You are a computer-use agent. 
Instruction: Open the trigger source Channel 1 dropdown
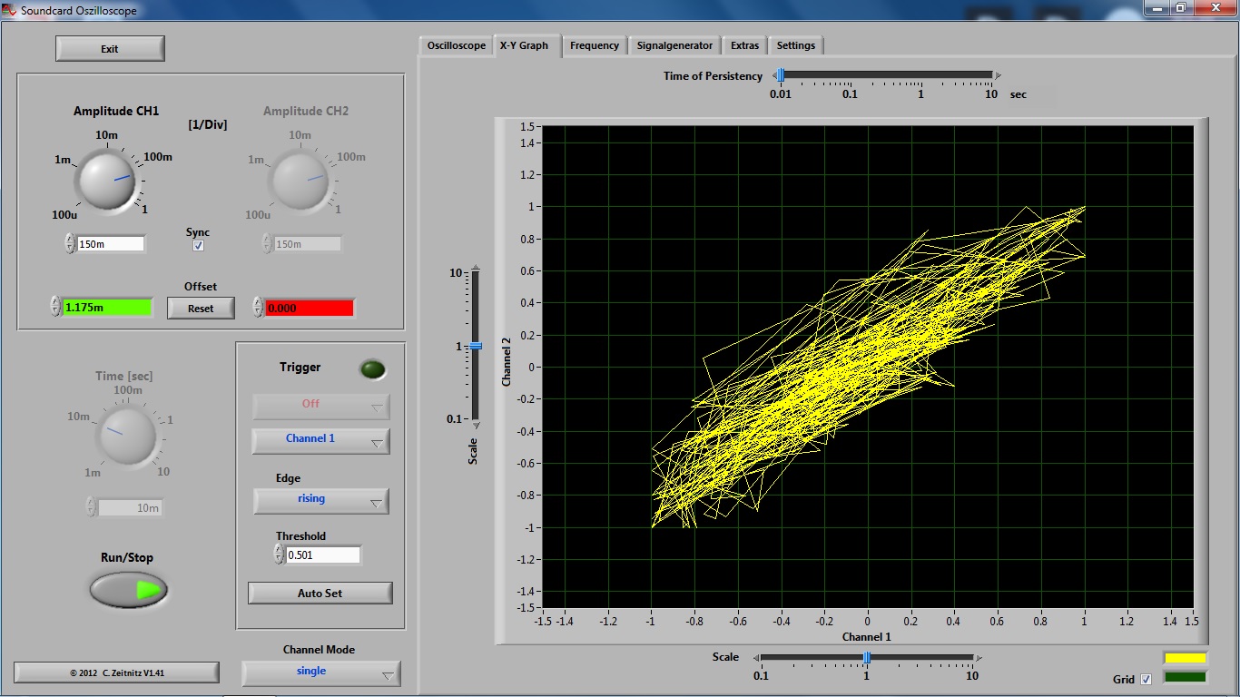[320, 439]
